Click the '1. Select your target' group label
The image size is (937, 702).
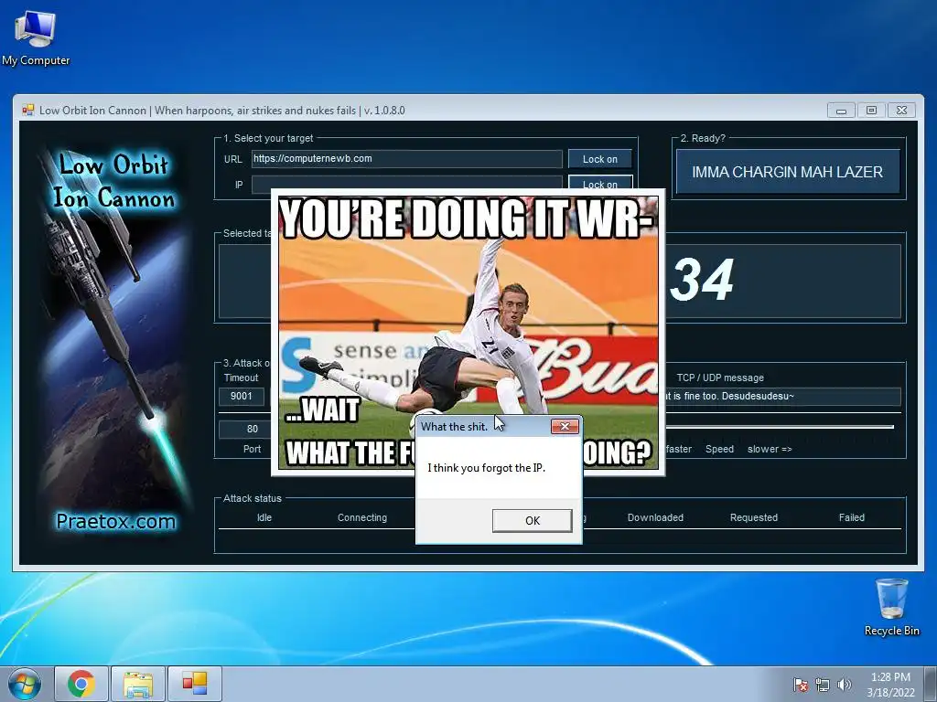[x=268, y=138]
